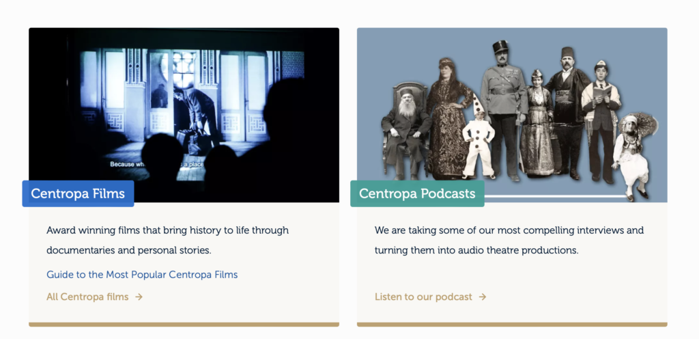The width and height of the screenshot is (699, 339).
Task: Open the film screening thumbnail image
Action: pos(184,115)
